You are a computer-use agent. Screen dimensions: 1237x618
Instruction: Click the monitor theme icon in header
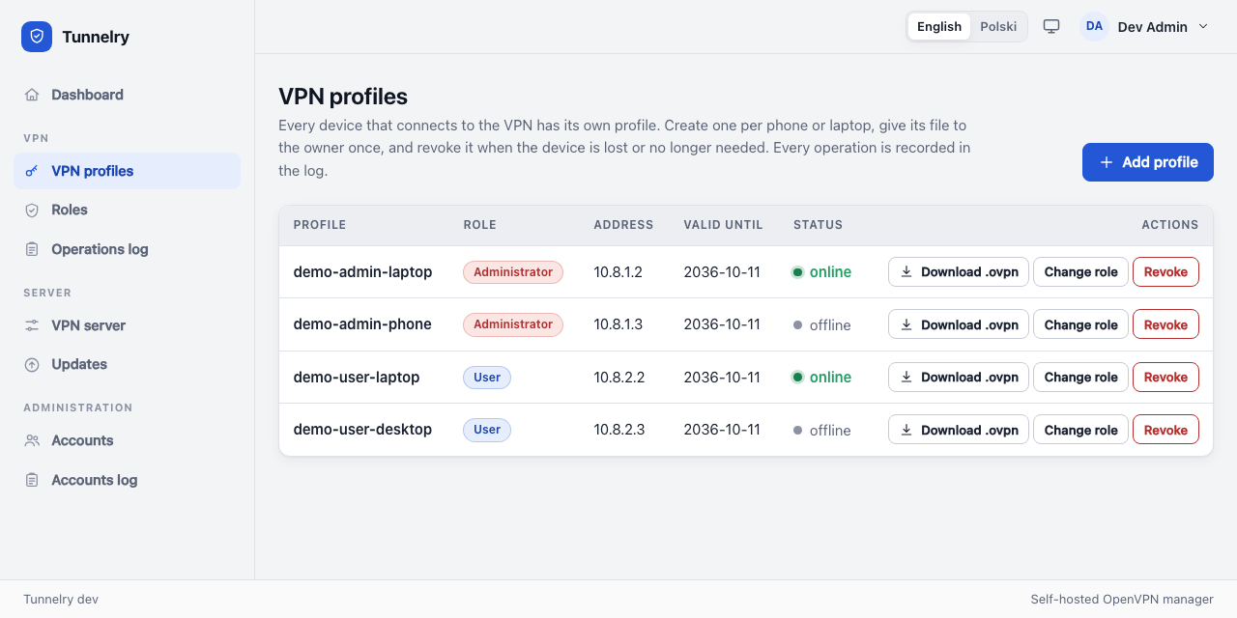pos(1051,26)
